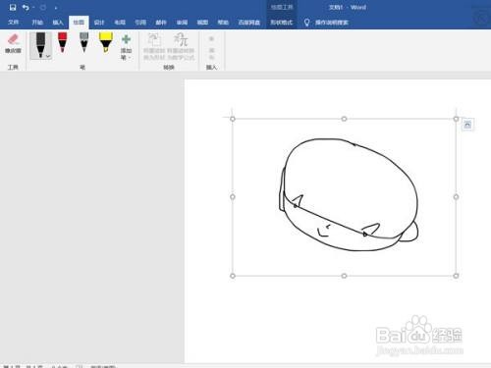Click the top-right canvas resize handle
491x368 pixels.
456,119
